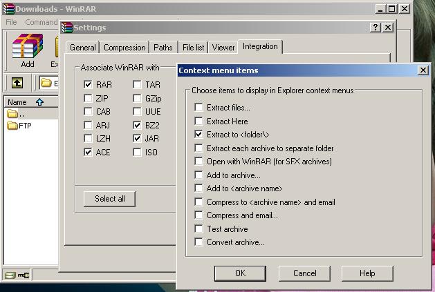Close the Context menu items dialog
The height and width of the screenshot is (292, 435).
coord(423,70)
